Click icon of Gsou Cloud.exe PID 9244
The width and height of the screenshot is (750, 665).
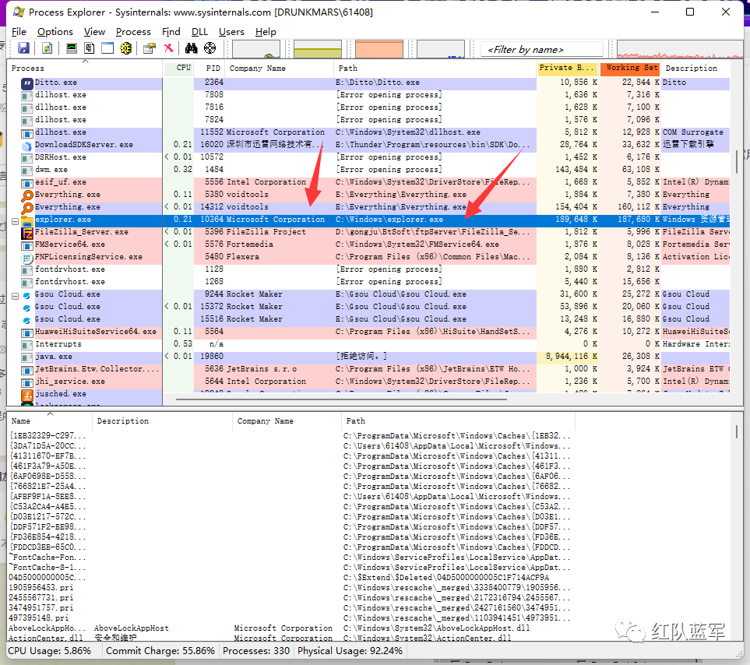(x=26, y=295)
